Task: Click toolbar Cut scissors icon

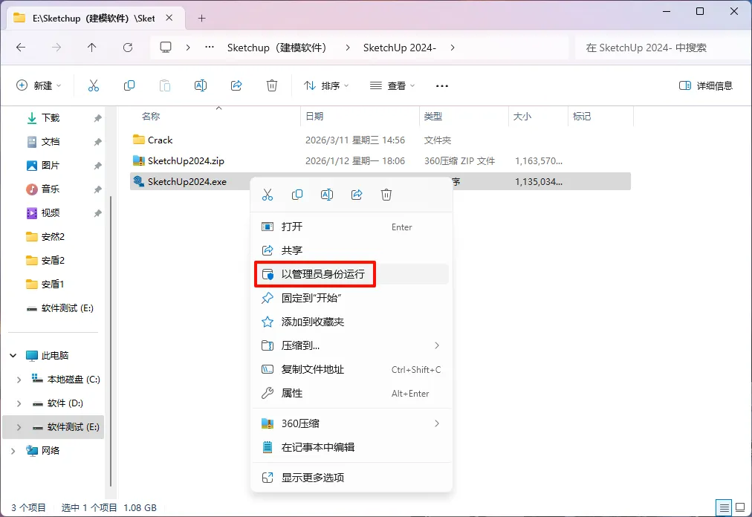Action: click(94, 86)
